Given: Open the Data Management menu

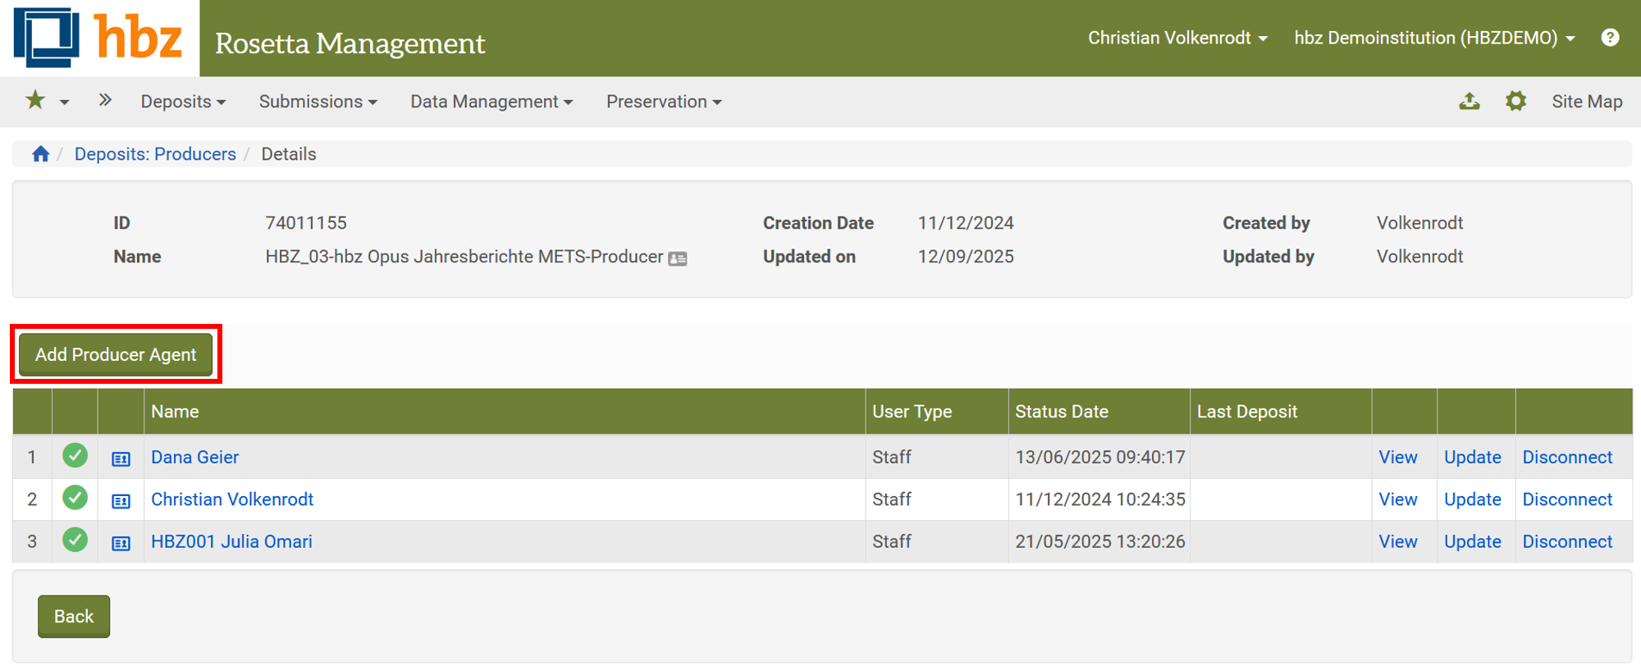Looking at the screenshot, I should coord(491,102).
